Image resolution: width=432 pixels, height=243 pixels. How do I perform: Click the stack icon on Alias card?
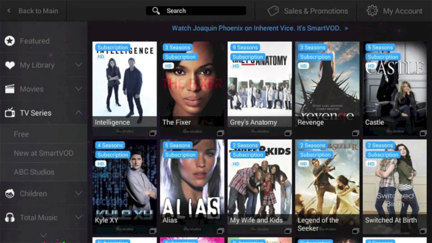[220, 231]
